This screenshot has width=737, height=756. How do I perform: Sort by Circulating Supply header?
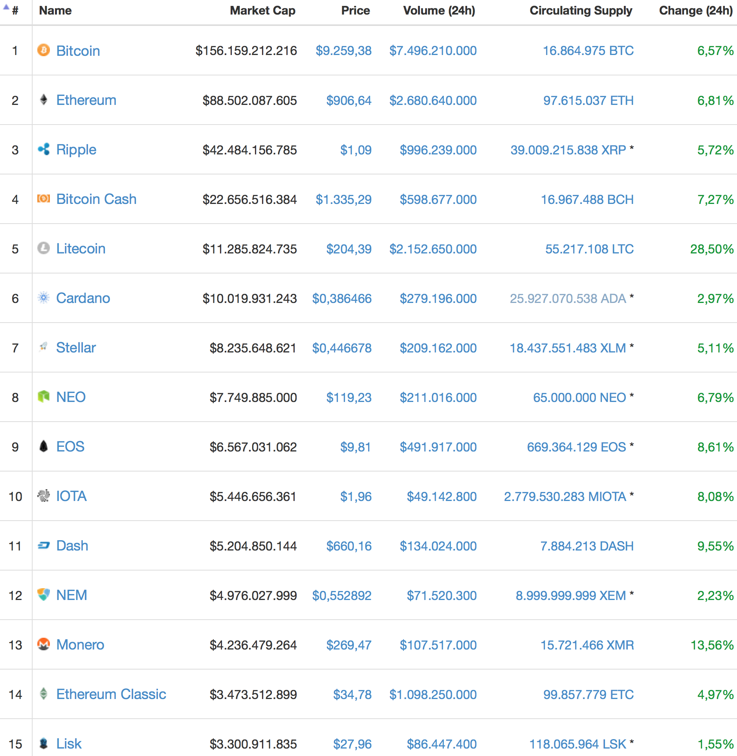point(581,11)
